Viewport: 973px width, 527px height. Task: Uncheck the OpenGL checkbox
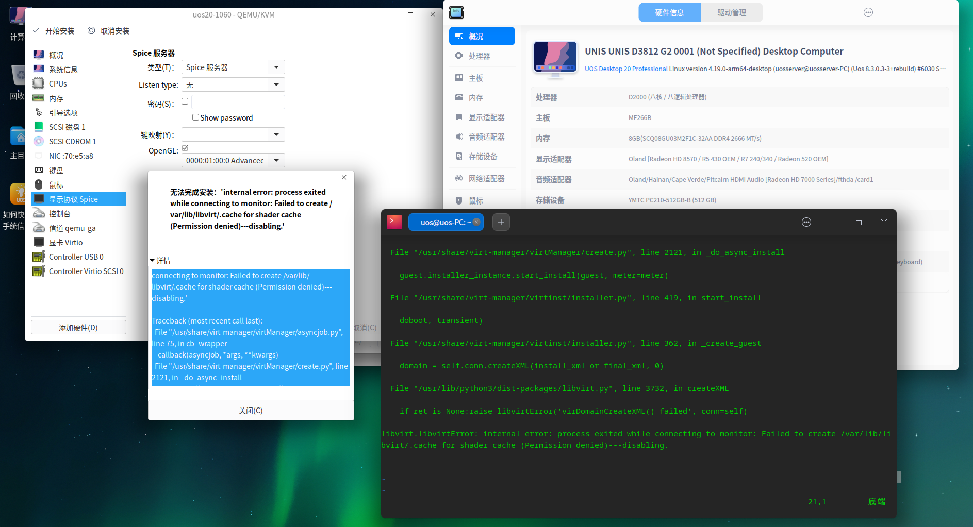(185, 148)
